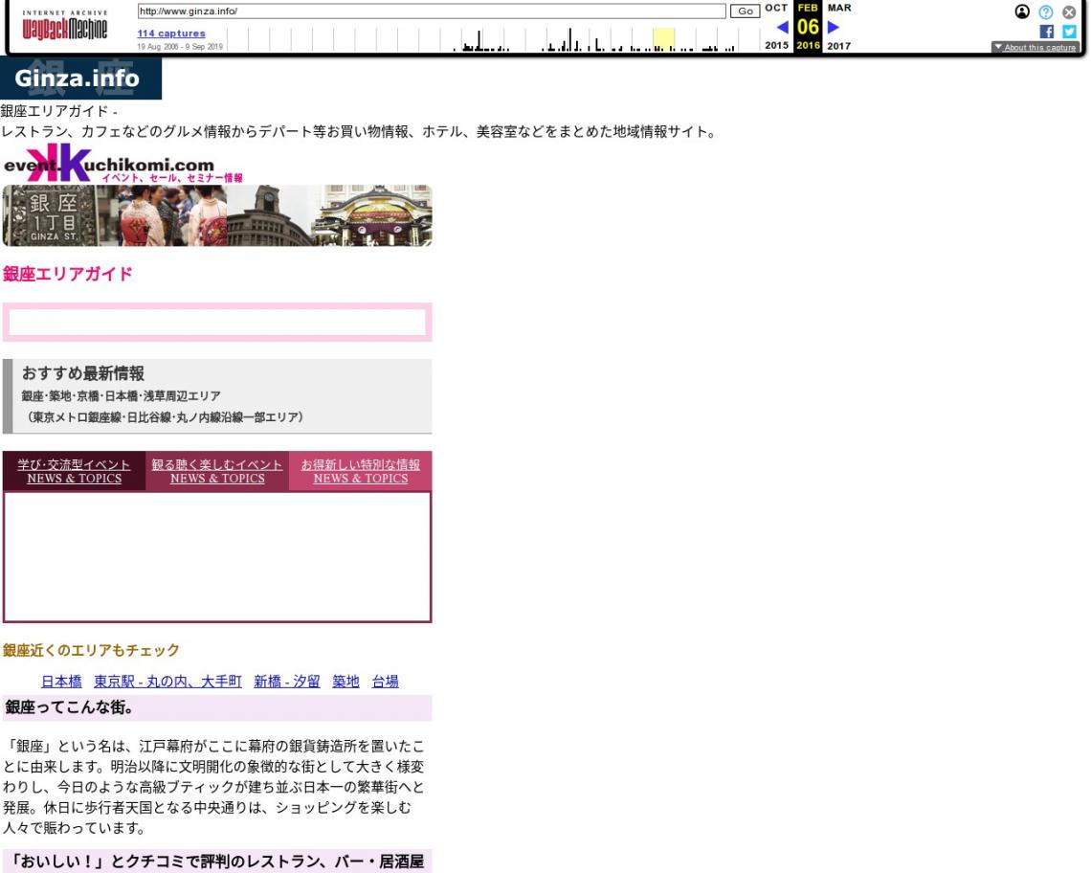The height and width of the screenshot is (873, 1091).
Task: Click the レストラン、バー・居酒屋 section heading
Action: coord(217,862)
